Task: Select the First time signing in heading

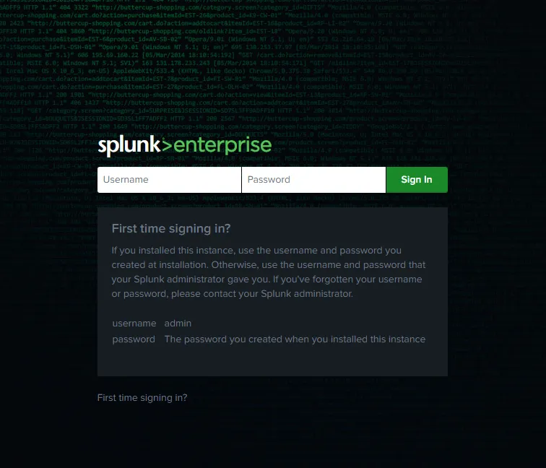Action: coord(171,228)
